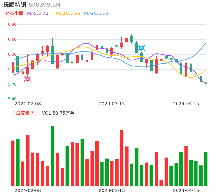Click the MA5:5.72 legend label
The width and height of the screenshot is (221, 195).
click(38, 14)
